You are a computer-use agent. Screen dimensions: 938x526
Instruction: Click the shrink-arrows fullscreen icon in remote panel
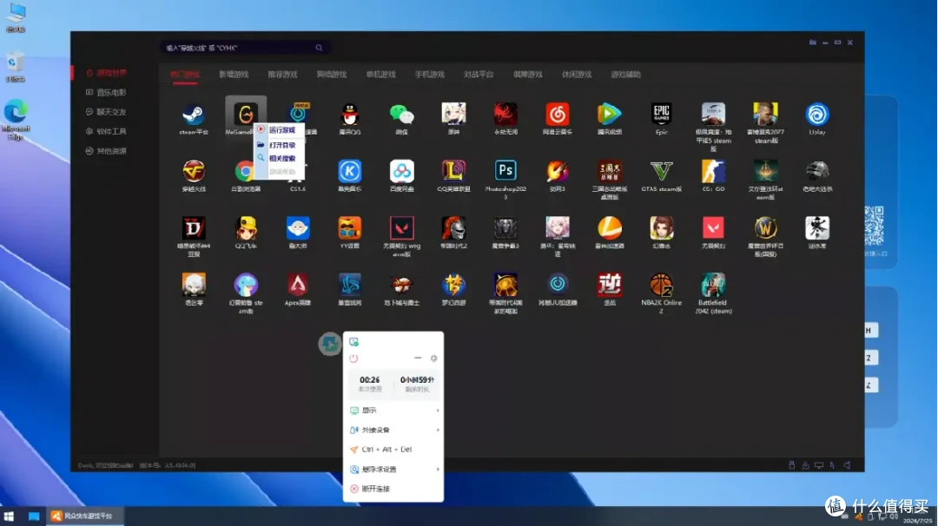pos(433,358)
